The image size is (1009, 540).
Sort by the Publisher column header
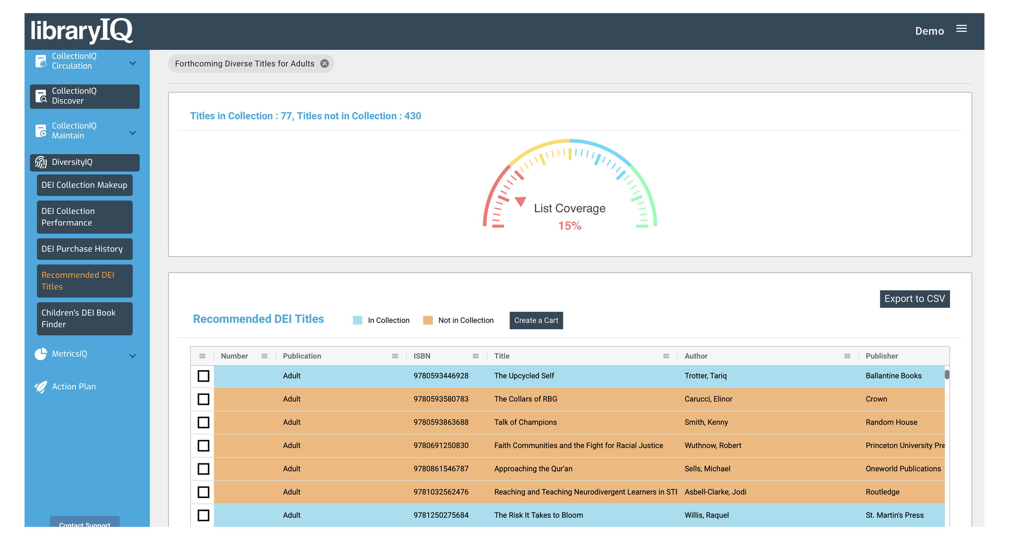point(881,356)
